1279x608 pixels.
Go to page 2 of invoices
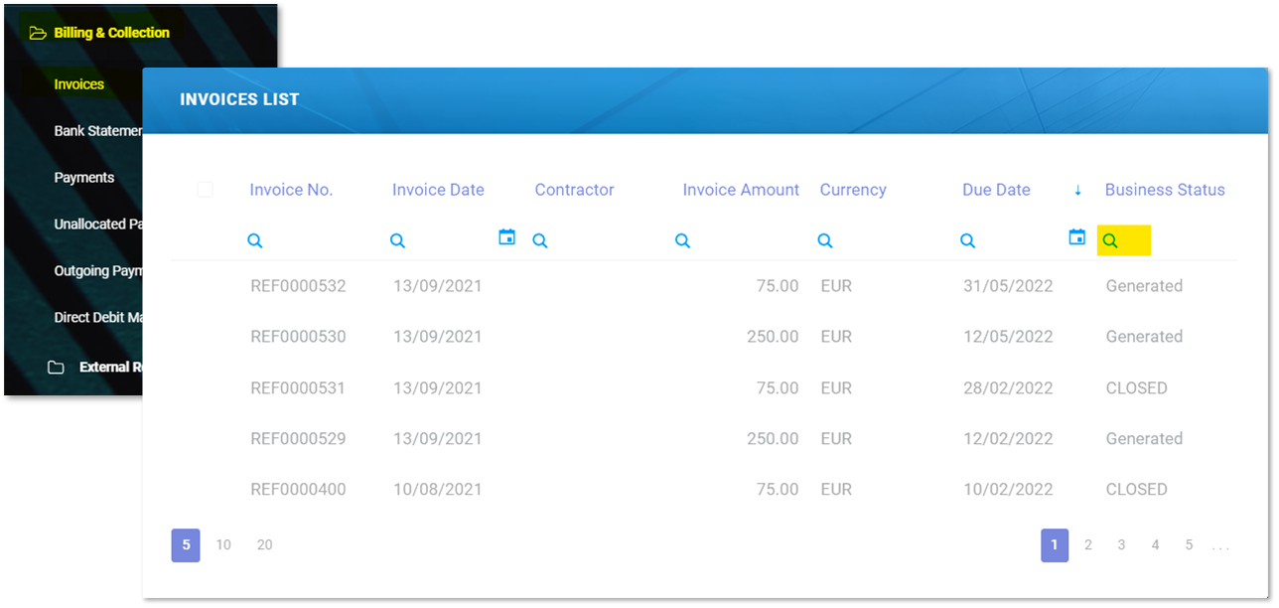[x=1088, y=544]
